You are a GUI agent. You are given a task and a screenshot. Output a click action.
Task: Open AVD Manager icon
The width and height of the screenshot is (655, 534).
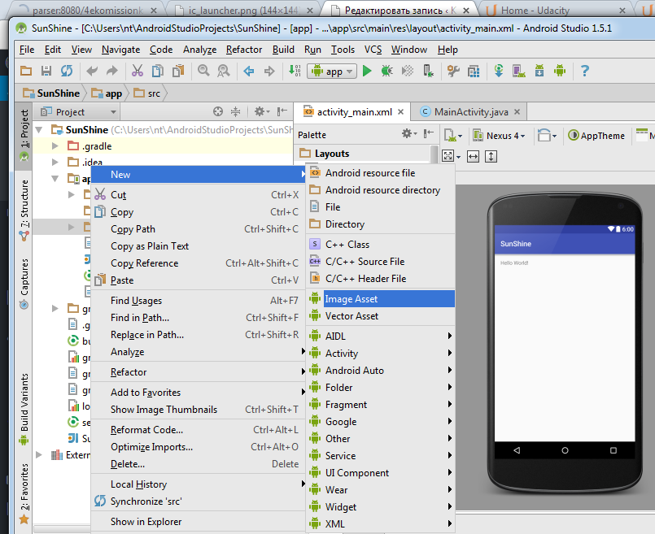(519, 71)
